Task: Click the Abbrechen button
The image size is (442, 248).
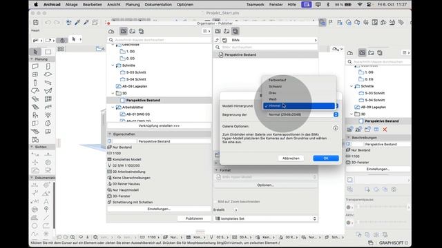Action: [291, 158]
